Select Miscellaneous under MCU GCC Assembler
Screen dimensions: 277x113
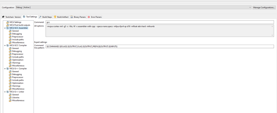(18, 42)
